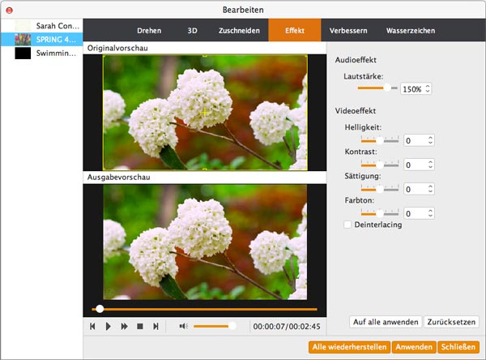Click the Sättigung value stepper arrows

(x=430, y=189)
